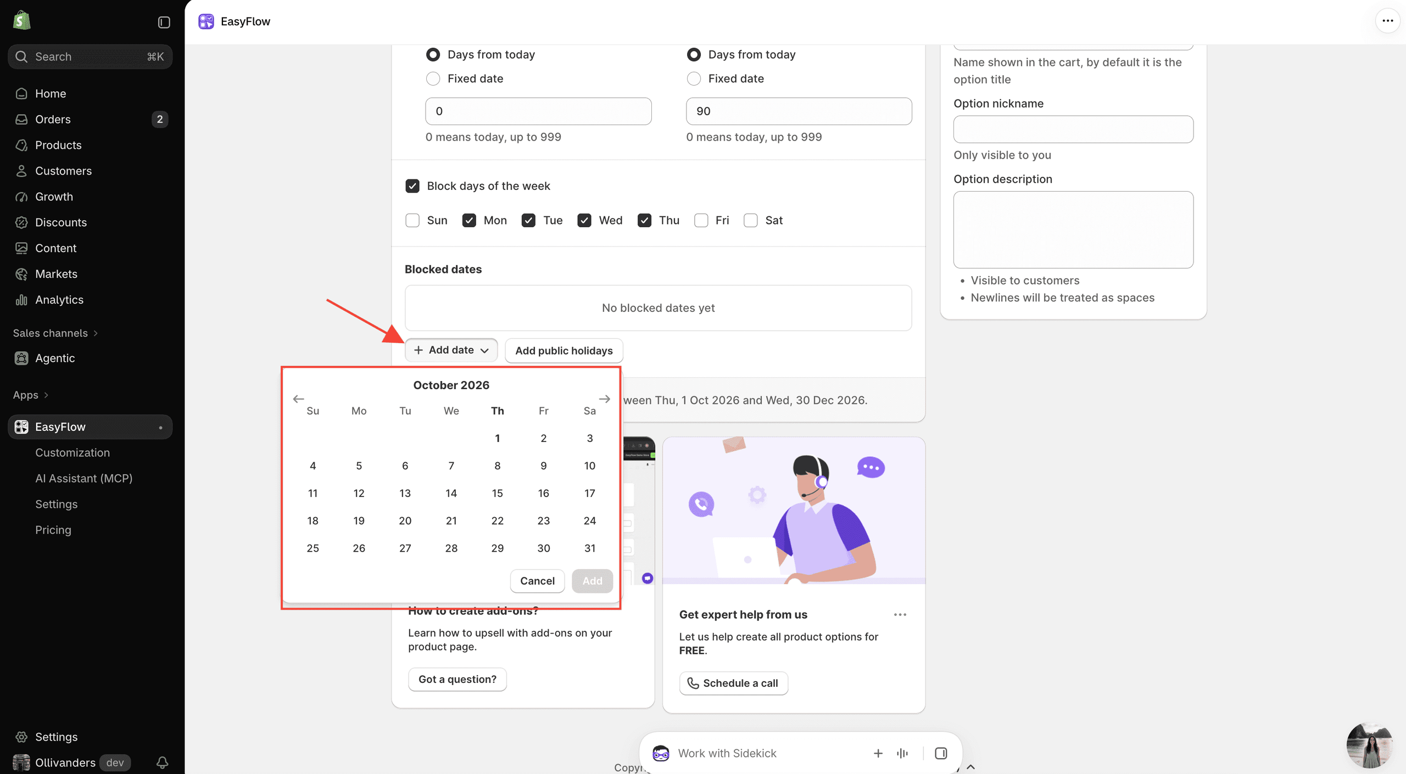
Task: Go to next month arrow
Action: point(604,399)
